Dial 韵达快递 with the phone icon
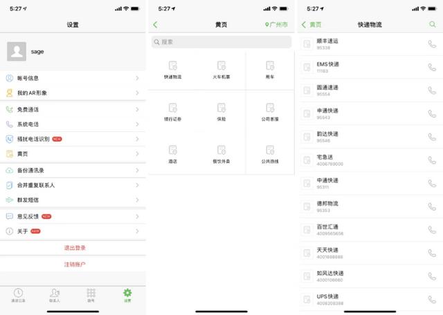Viewport: 443px width, 315px height. pyautogui.click(x=432, y=137)
